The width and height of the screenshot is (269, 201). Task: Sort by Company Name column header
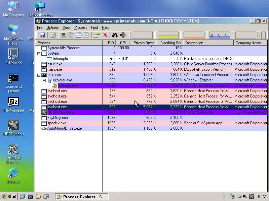[251, 43]
